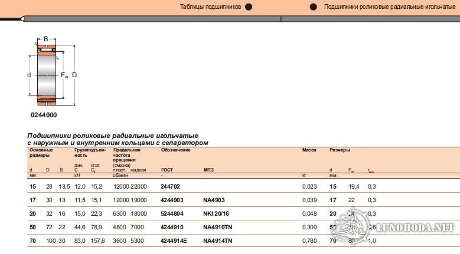Click static load value 78,9
The width and height of the screenshot is (460, 254).
[96, 227]
